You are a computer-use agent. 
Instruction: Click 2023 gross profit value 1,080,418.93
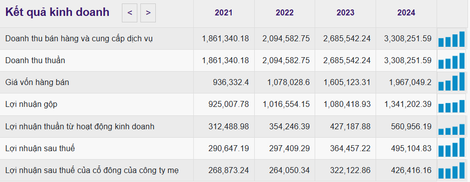347,104
